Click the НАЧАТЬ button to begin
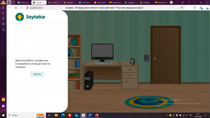 point(37,74)
